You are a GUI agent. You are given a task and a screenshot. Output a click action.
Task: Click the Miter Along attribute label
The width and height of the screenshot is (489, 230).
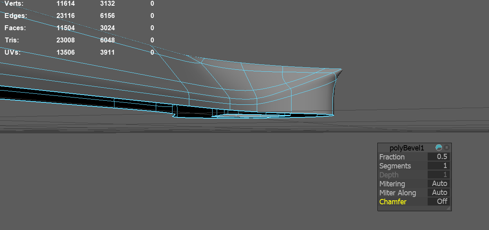click(398, 193)
